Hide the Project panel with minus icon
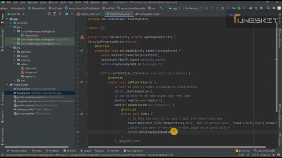 coord(72,14)
